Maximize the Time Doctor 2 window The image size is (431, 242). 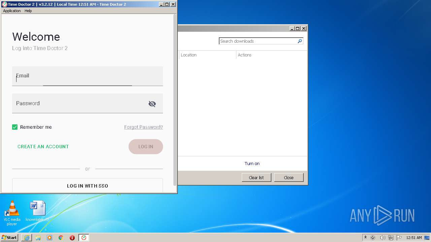167,4
